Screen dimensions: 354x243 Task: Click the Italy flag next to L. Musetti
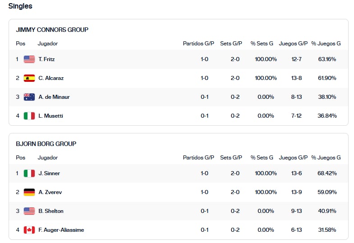29,116
